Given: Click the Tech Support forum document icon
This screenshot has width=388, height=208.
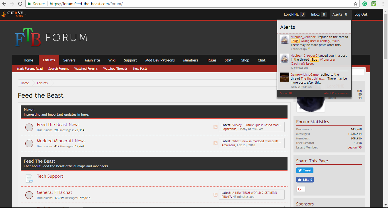Looking at the screenshot, I should pyautogui.click(x=29, y=179).
